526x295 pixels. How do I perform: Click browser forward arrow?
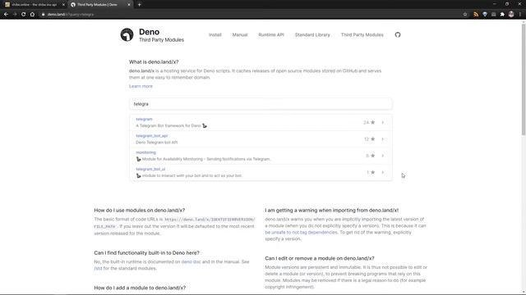click(15, 15)
